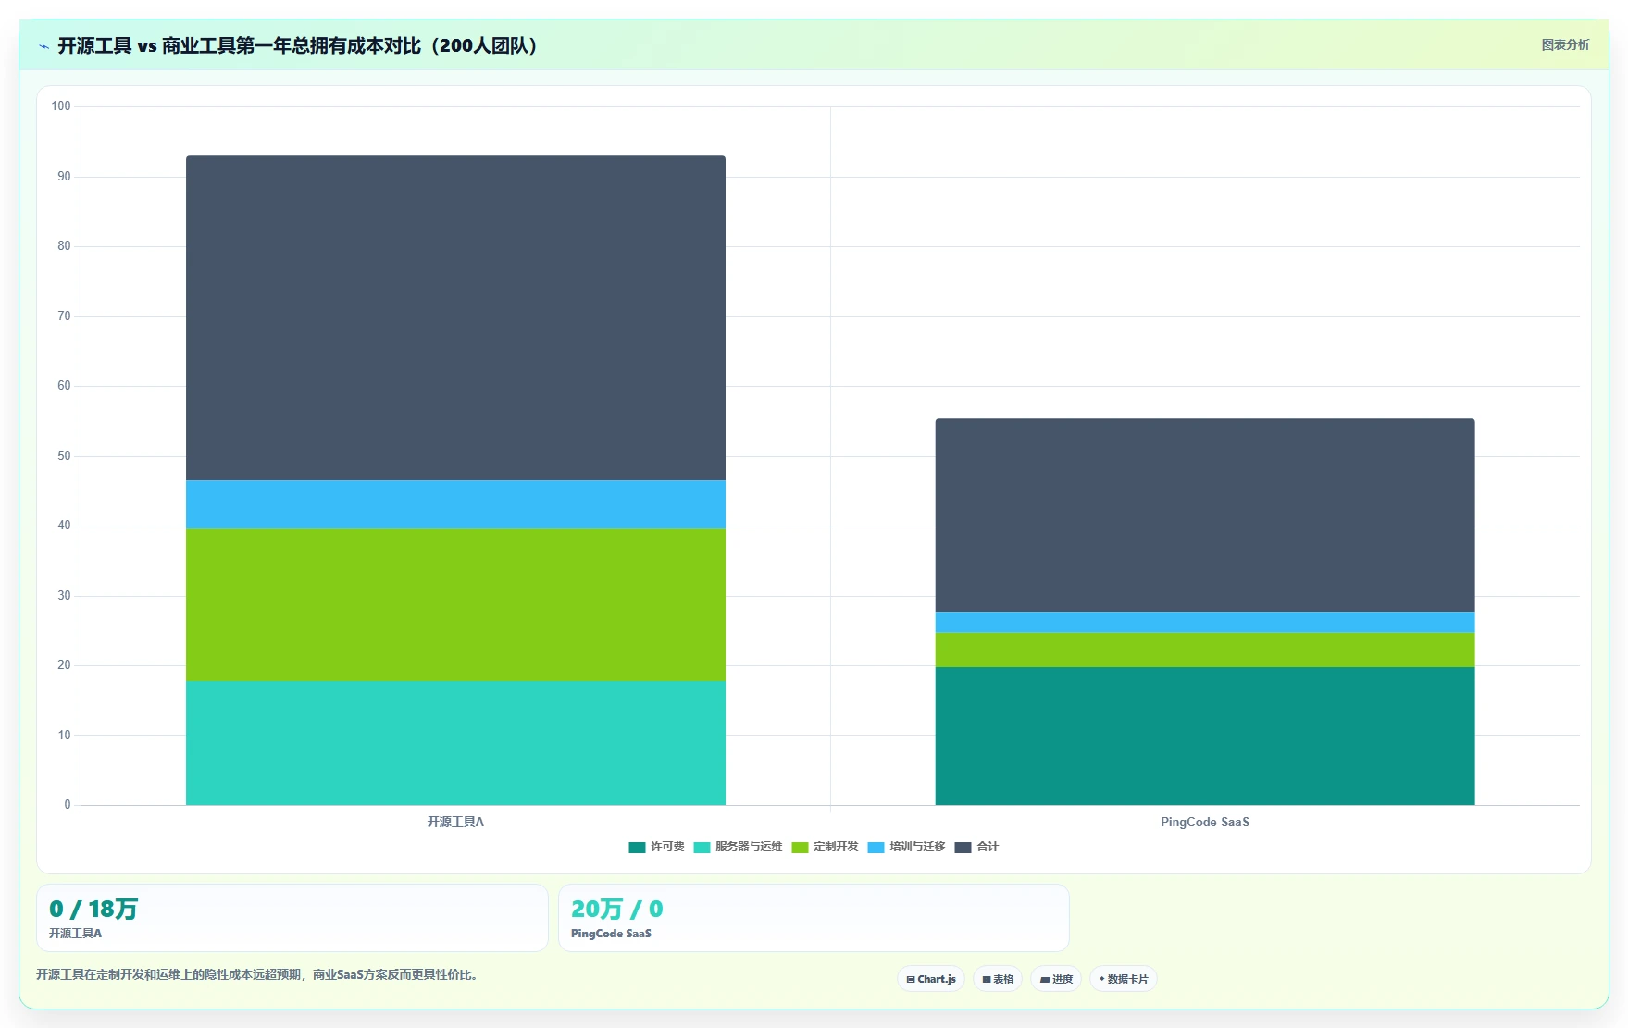This screenshot has height=1028, width=1628.
Task: Toggle the 定制开发 legend swatch
Action: point(800,848)
